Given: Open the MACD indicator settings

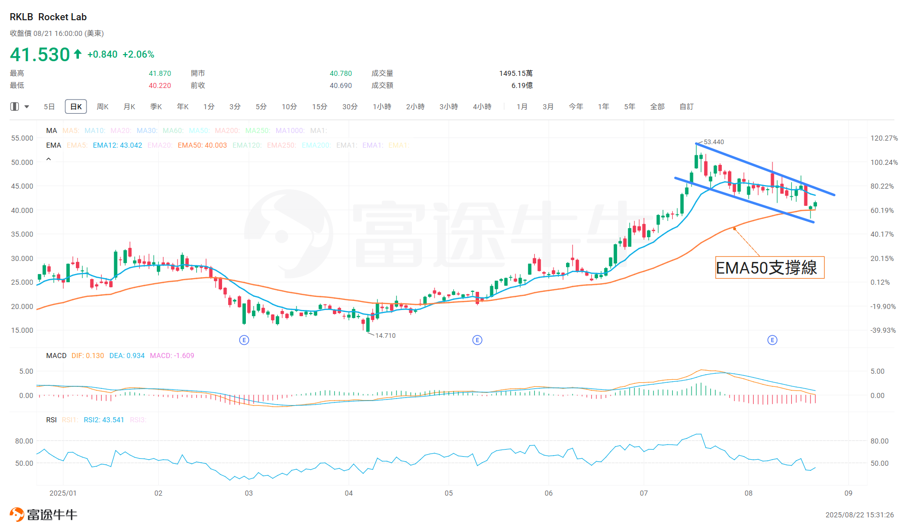Looking at the screenshot, I should pyautogui.click(x=56, y=356).
